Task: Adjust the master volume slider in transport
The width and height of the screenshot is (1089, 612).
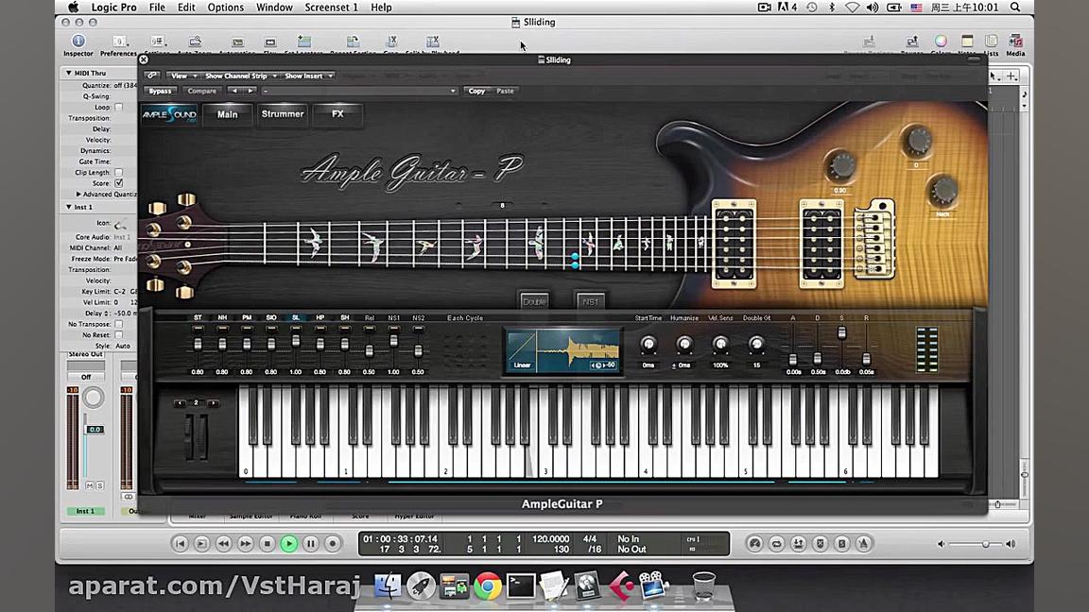Action: click(x=985, y=545)
